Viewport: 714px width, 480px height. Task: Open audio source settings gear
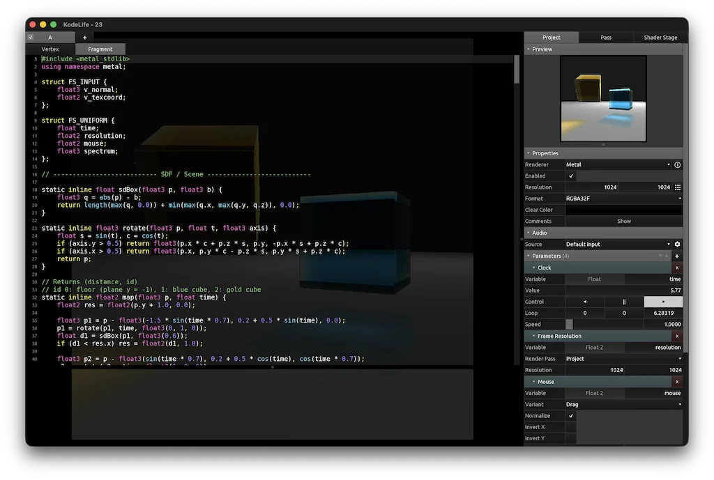(x=677, y=245)
